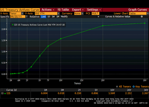The height and width of the screenshot is (107, 149).
Task: Click the PCS MULT field
Action: (95, 13)
